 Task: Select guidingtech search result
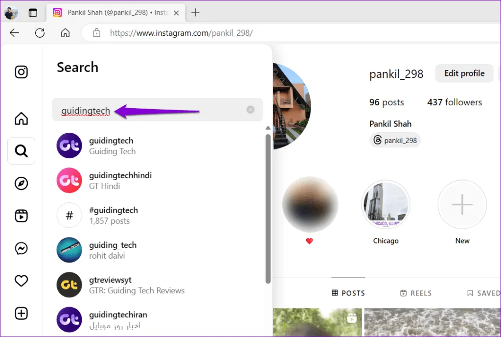click(111, 145)
